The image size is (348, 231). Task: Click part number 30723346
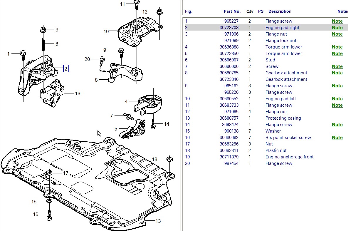pos(229,79)
